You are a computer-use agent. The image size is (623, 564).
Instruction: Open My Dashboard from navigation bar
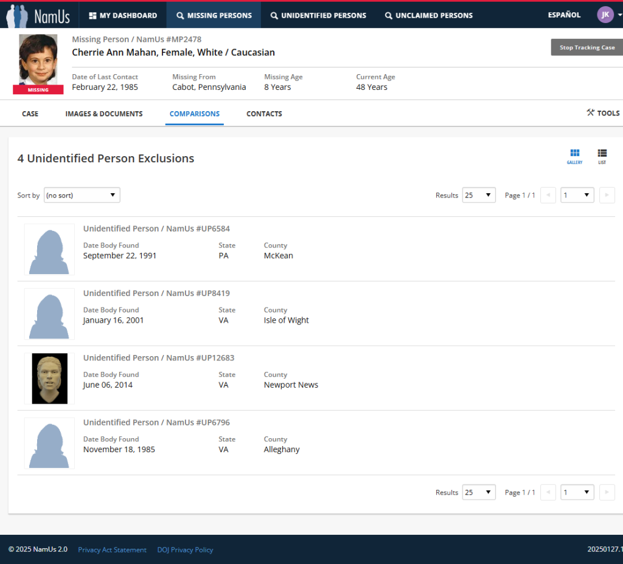point(122,15)
